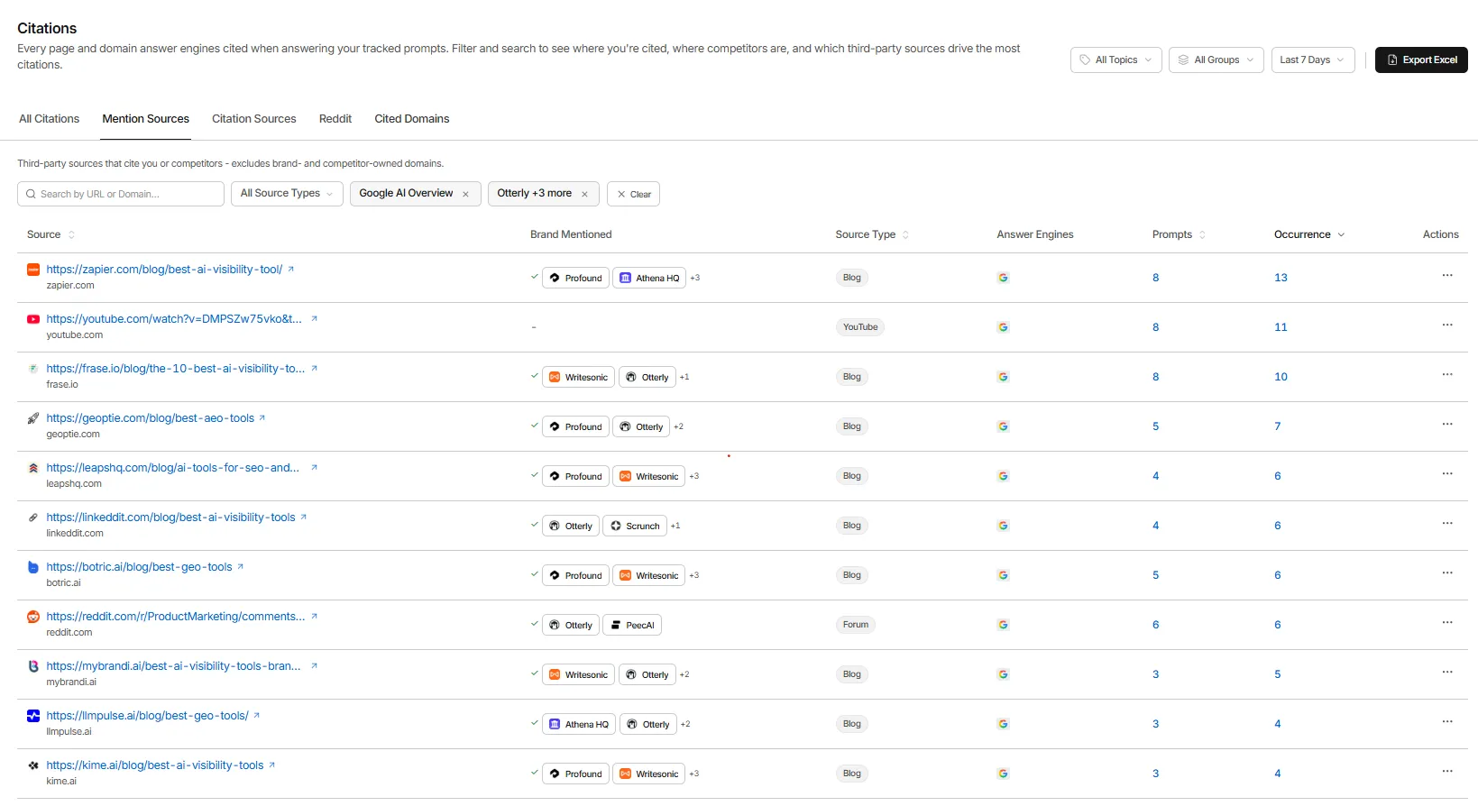
Task: Open external link icon for frase.io URL
Action: click(314, 369)
